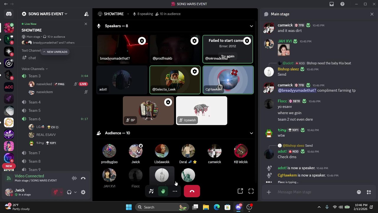Open the TP server icon
This screenshot has height=213, width=378.
coord(9,158)
